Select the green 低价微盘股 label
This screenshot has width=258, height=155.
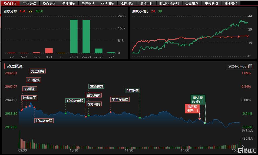(75, 101)
